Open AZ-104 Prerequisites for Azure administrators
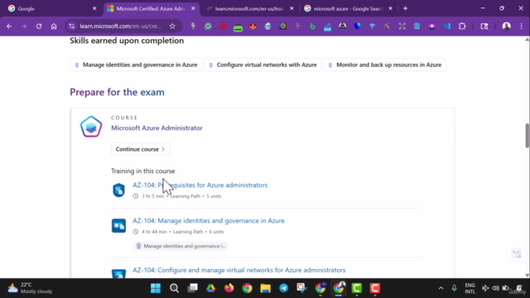 pyautogui.click(x=200, y=185)
